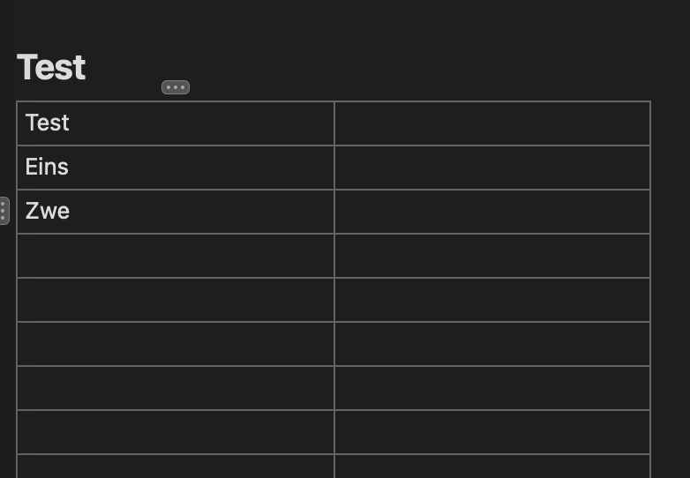
Task: Click the empty cell right of Zwe
Action: click(492, 212)
